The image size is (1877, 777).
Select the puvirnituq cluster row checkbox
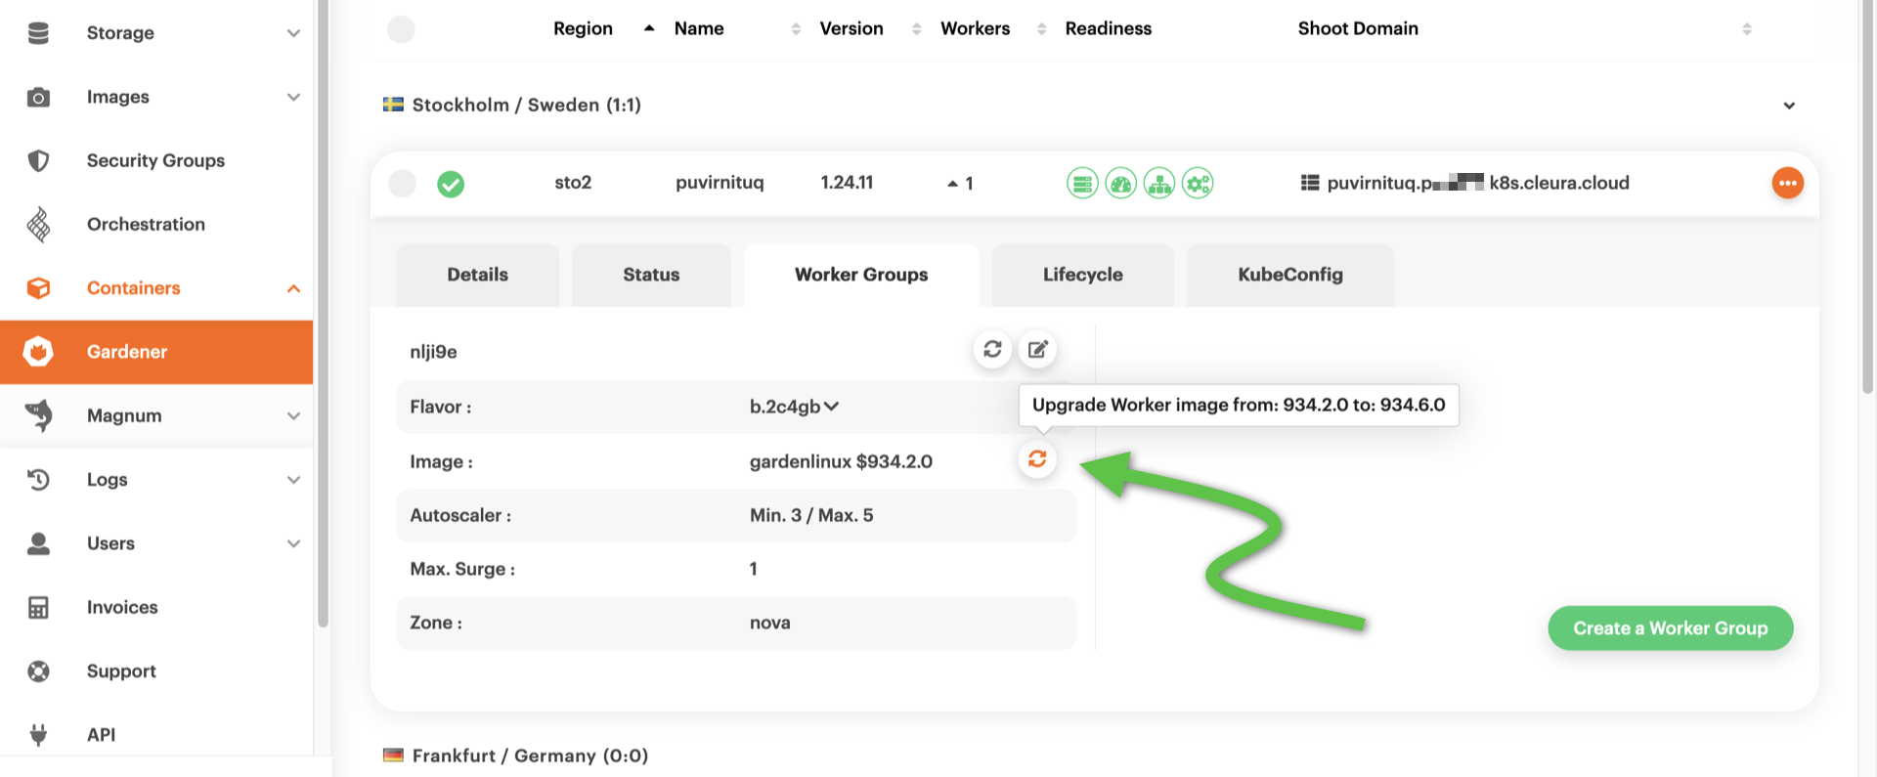402,183
